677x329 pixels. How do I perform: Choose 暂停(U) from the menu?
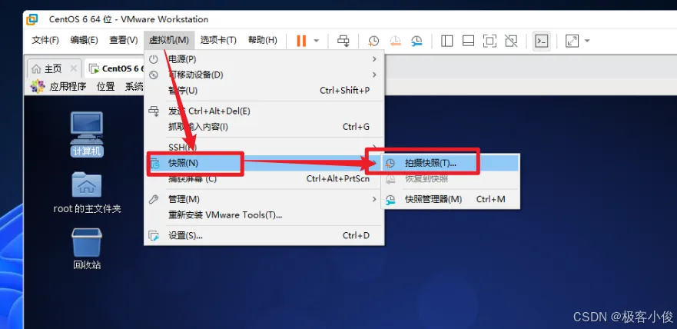click(x=264, y=91)
